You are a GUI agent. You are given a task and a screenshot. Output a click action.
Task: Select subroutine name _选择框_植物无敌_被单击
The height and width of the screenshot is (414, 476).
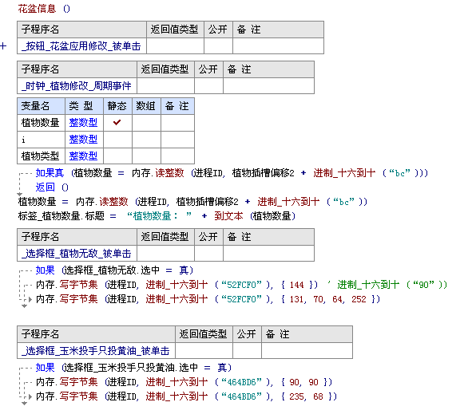76,254
